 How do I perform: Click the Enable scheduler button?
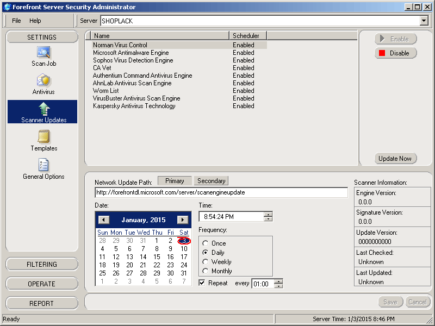[x=396, y=39]
